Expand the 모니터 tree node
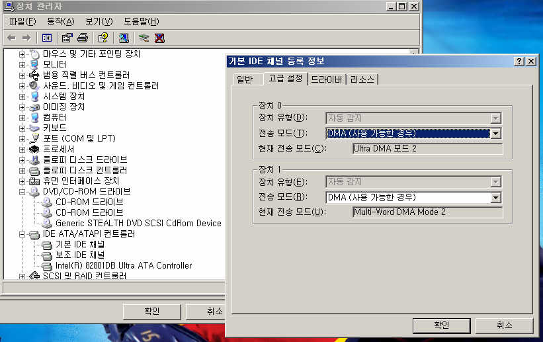 [x=22, y=64]
